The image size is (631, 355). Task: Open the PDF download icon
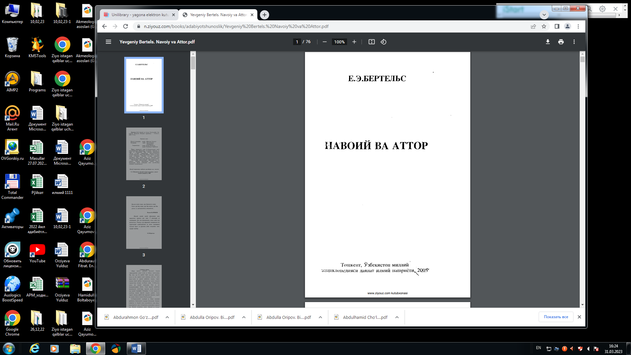pos(548,42)
